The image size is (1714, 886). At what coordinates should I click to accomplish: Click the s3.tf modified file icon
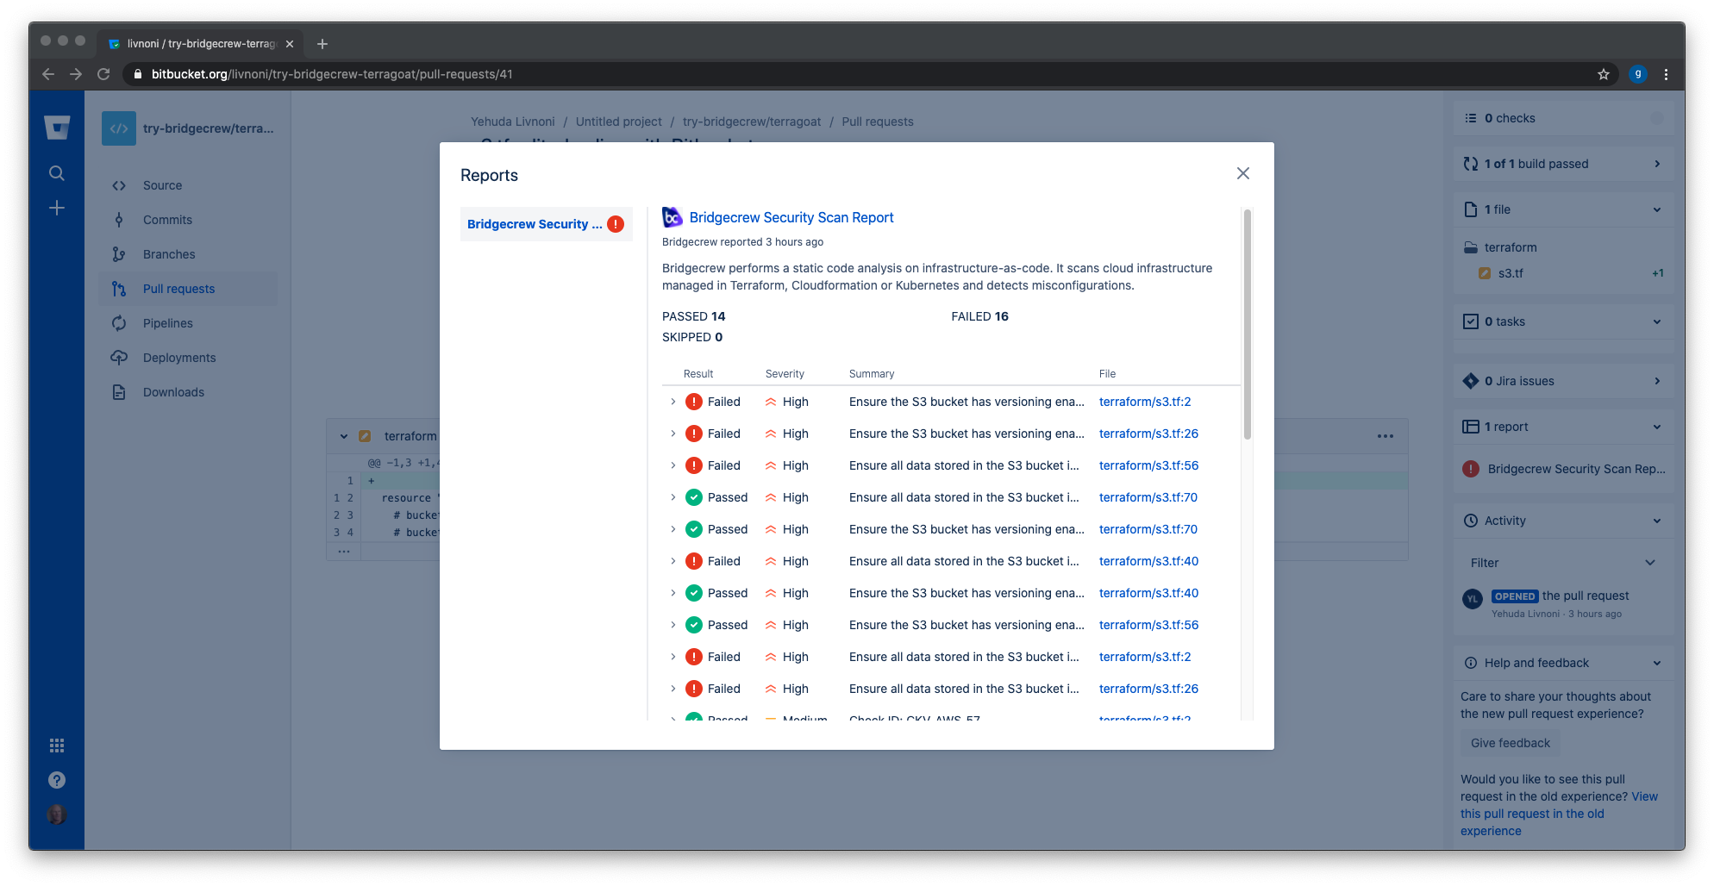pyautogui.click(x=1485, y=273)
